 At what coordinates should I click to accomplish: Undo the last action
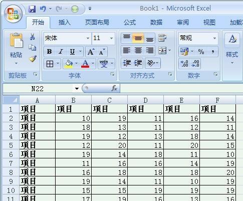(43, 9)
